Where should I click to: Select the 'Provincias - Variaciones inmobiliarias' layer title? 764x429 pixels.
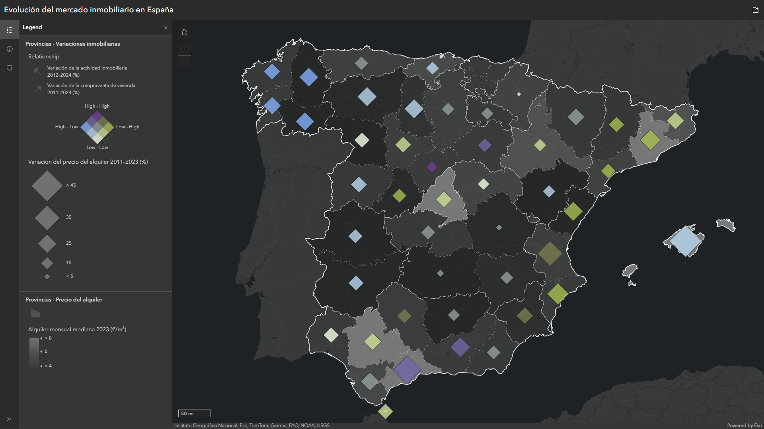[73, 44]
